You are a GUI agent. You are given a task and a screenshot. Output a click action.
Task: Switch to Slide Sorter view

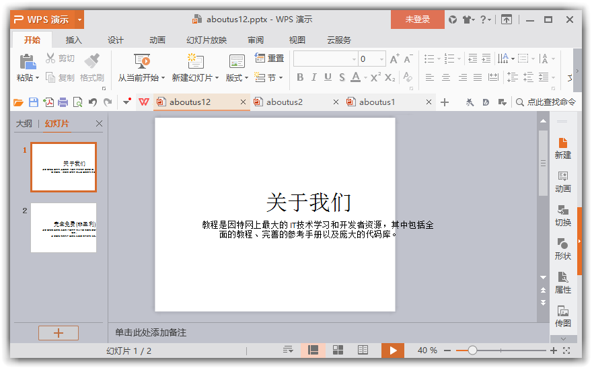tap(338, 351)
